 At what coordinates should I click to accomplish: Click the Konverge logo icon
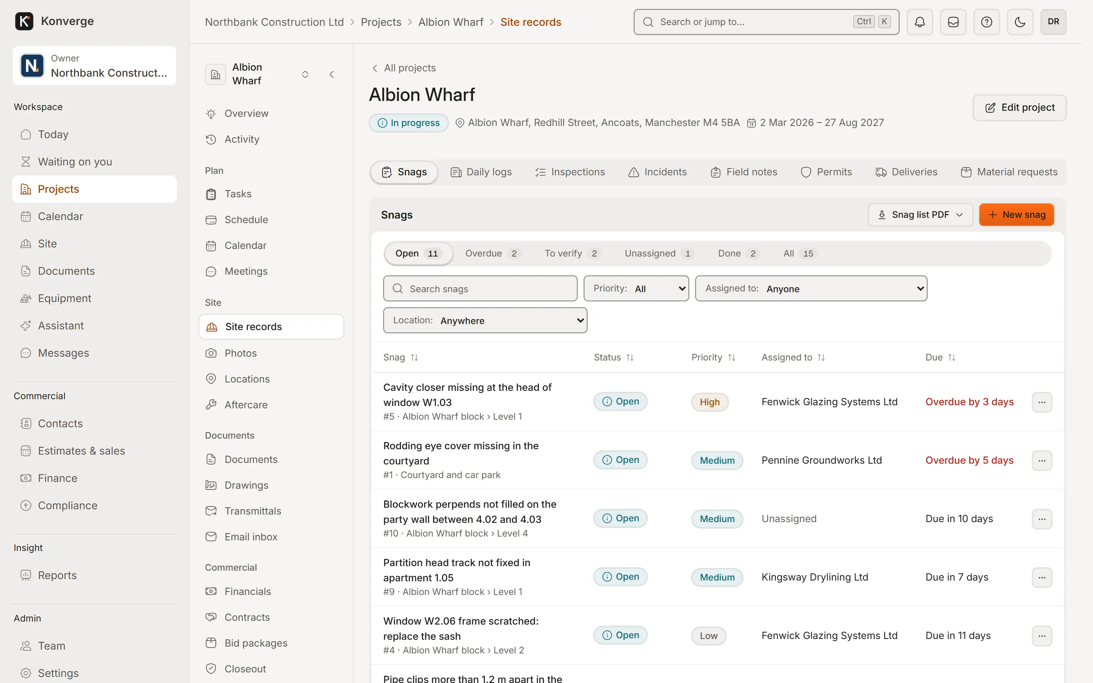(24, 21)
